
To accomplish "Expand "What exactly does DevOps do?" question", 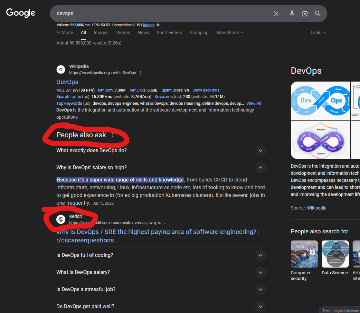I will pyautogui.click(x=260, y=151).
